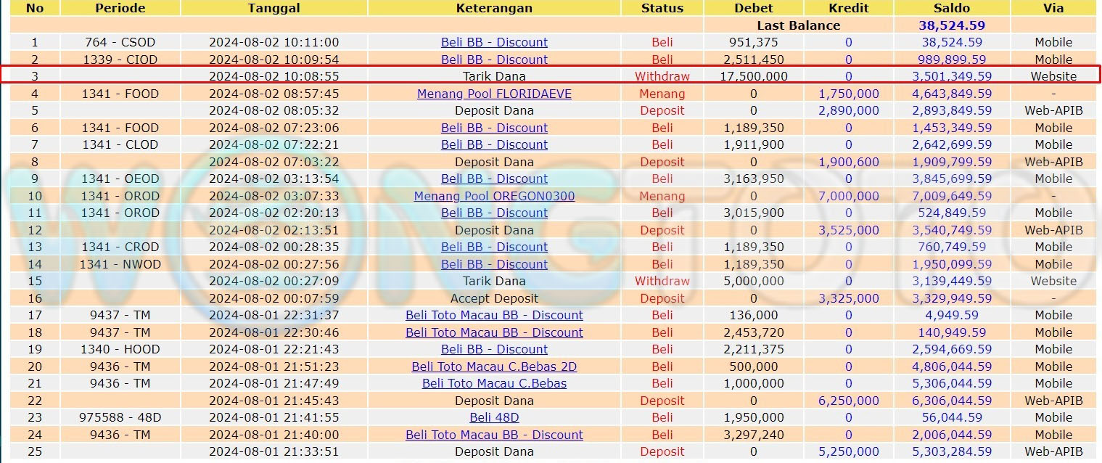1102x463 pixels.
Task: Click the 17,500,000 withdraw debet amount
Action: (x=754, y=76)
